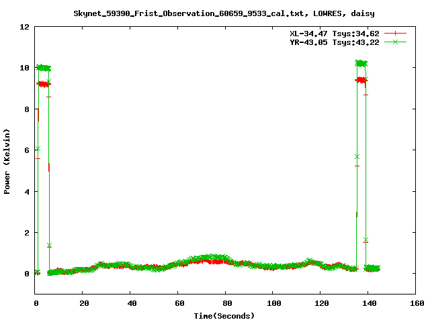Click x-axis tick label 20

[85, 303]
